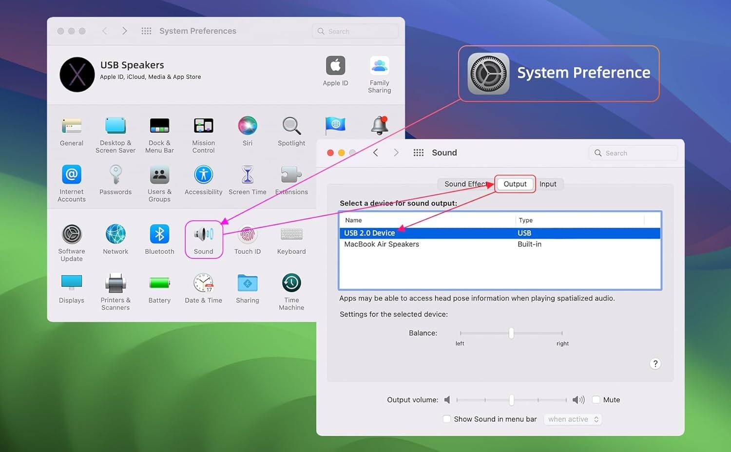Check Show Sound in menu bar
Screen dimensions: 731x452
pyautogui.click(x=446, y=419)
